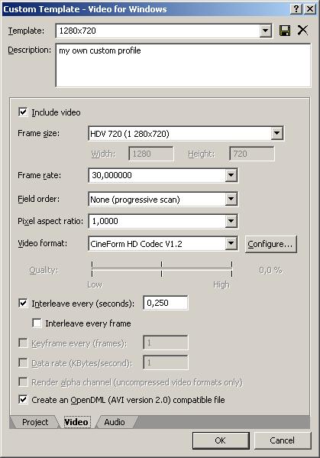Screen dimensions: 320x458
Task: Close the Custom Template dialog
Action: (310, 9)
